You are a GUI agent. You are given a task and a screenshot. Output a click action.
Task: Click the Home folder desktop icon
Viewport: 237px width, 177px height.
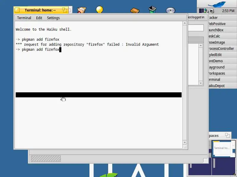click(81, 10)
